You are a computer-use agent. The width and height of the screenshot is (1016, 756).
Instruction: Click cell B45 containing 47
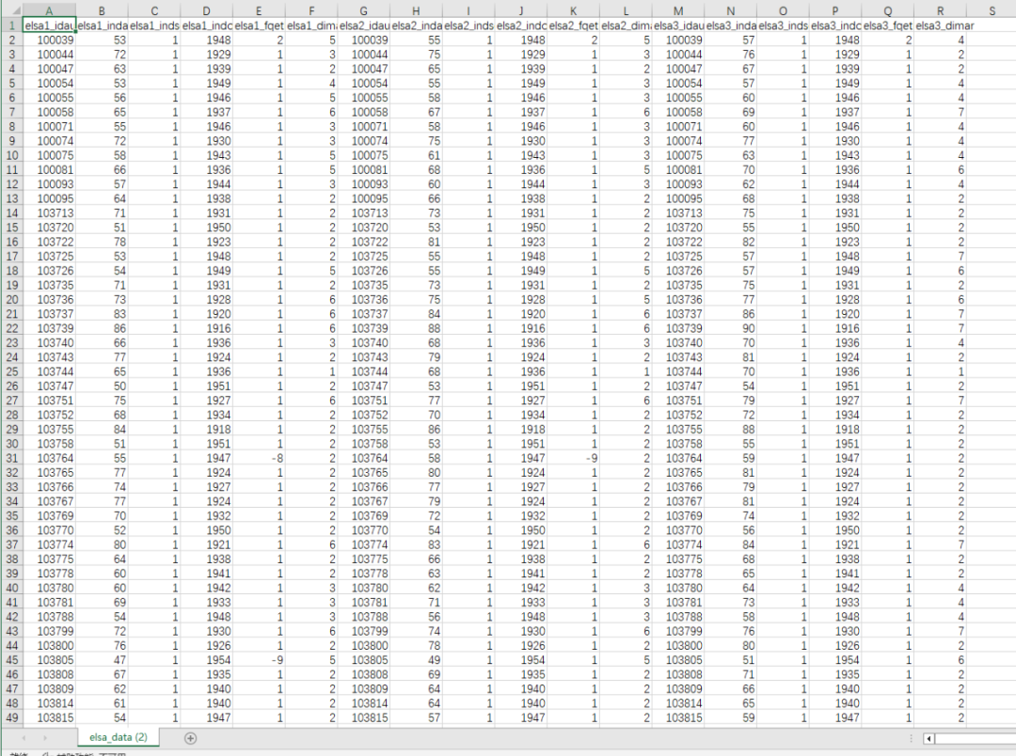(x=102, y=659)
